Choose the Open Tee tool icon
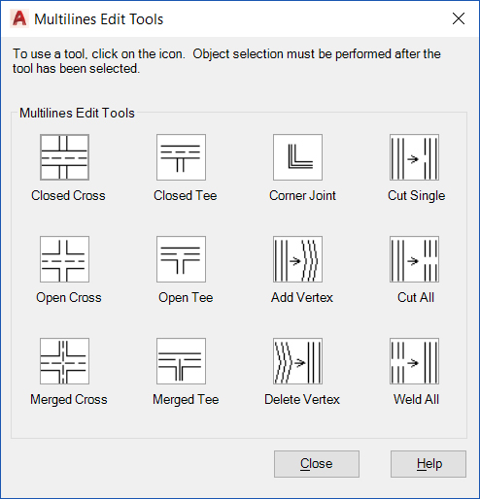Viewport: 480px width, 499px height. [181, 259]
